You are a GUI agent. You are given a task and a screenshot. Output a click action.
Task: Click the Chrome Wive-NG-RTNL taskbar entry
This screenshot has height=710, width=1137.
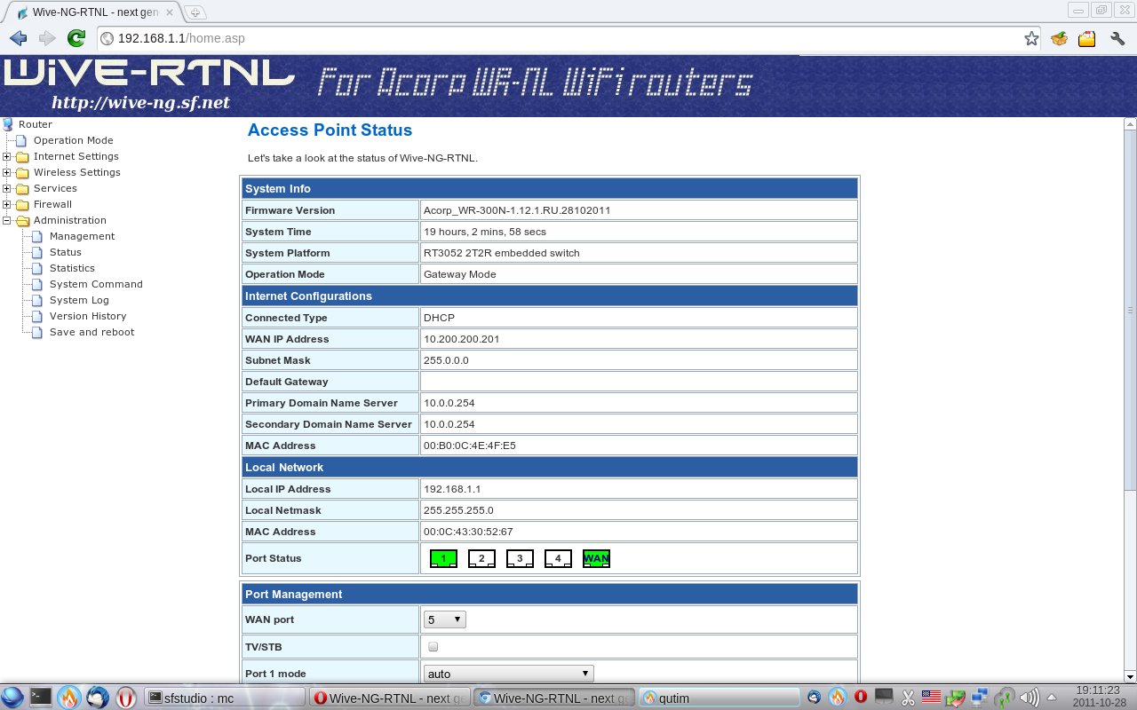pyautogui.click(x=554, y=698)
